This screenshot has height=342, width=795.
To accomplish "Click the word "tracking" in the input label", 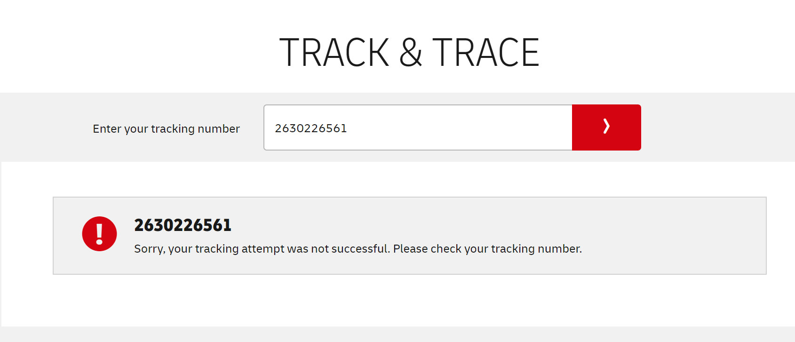I will tap(173, 129).
